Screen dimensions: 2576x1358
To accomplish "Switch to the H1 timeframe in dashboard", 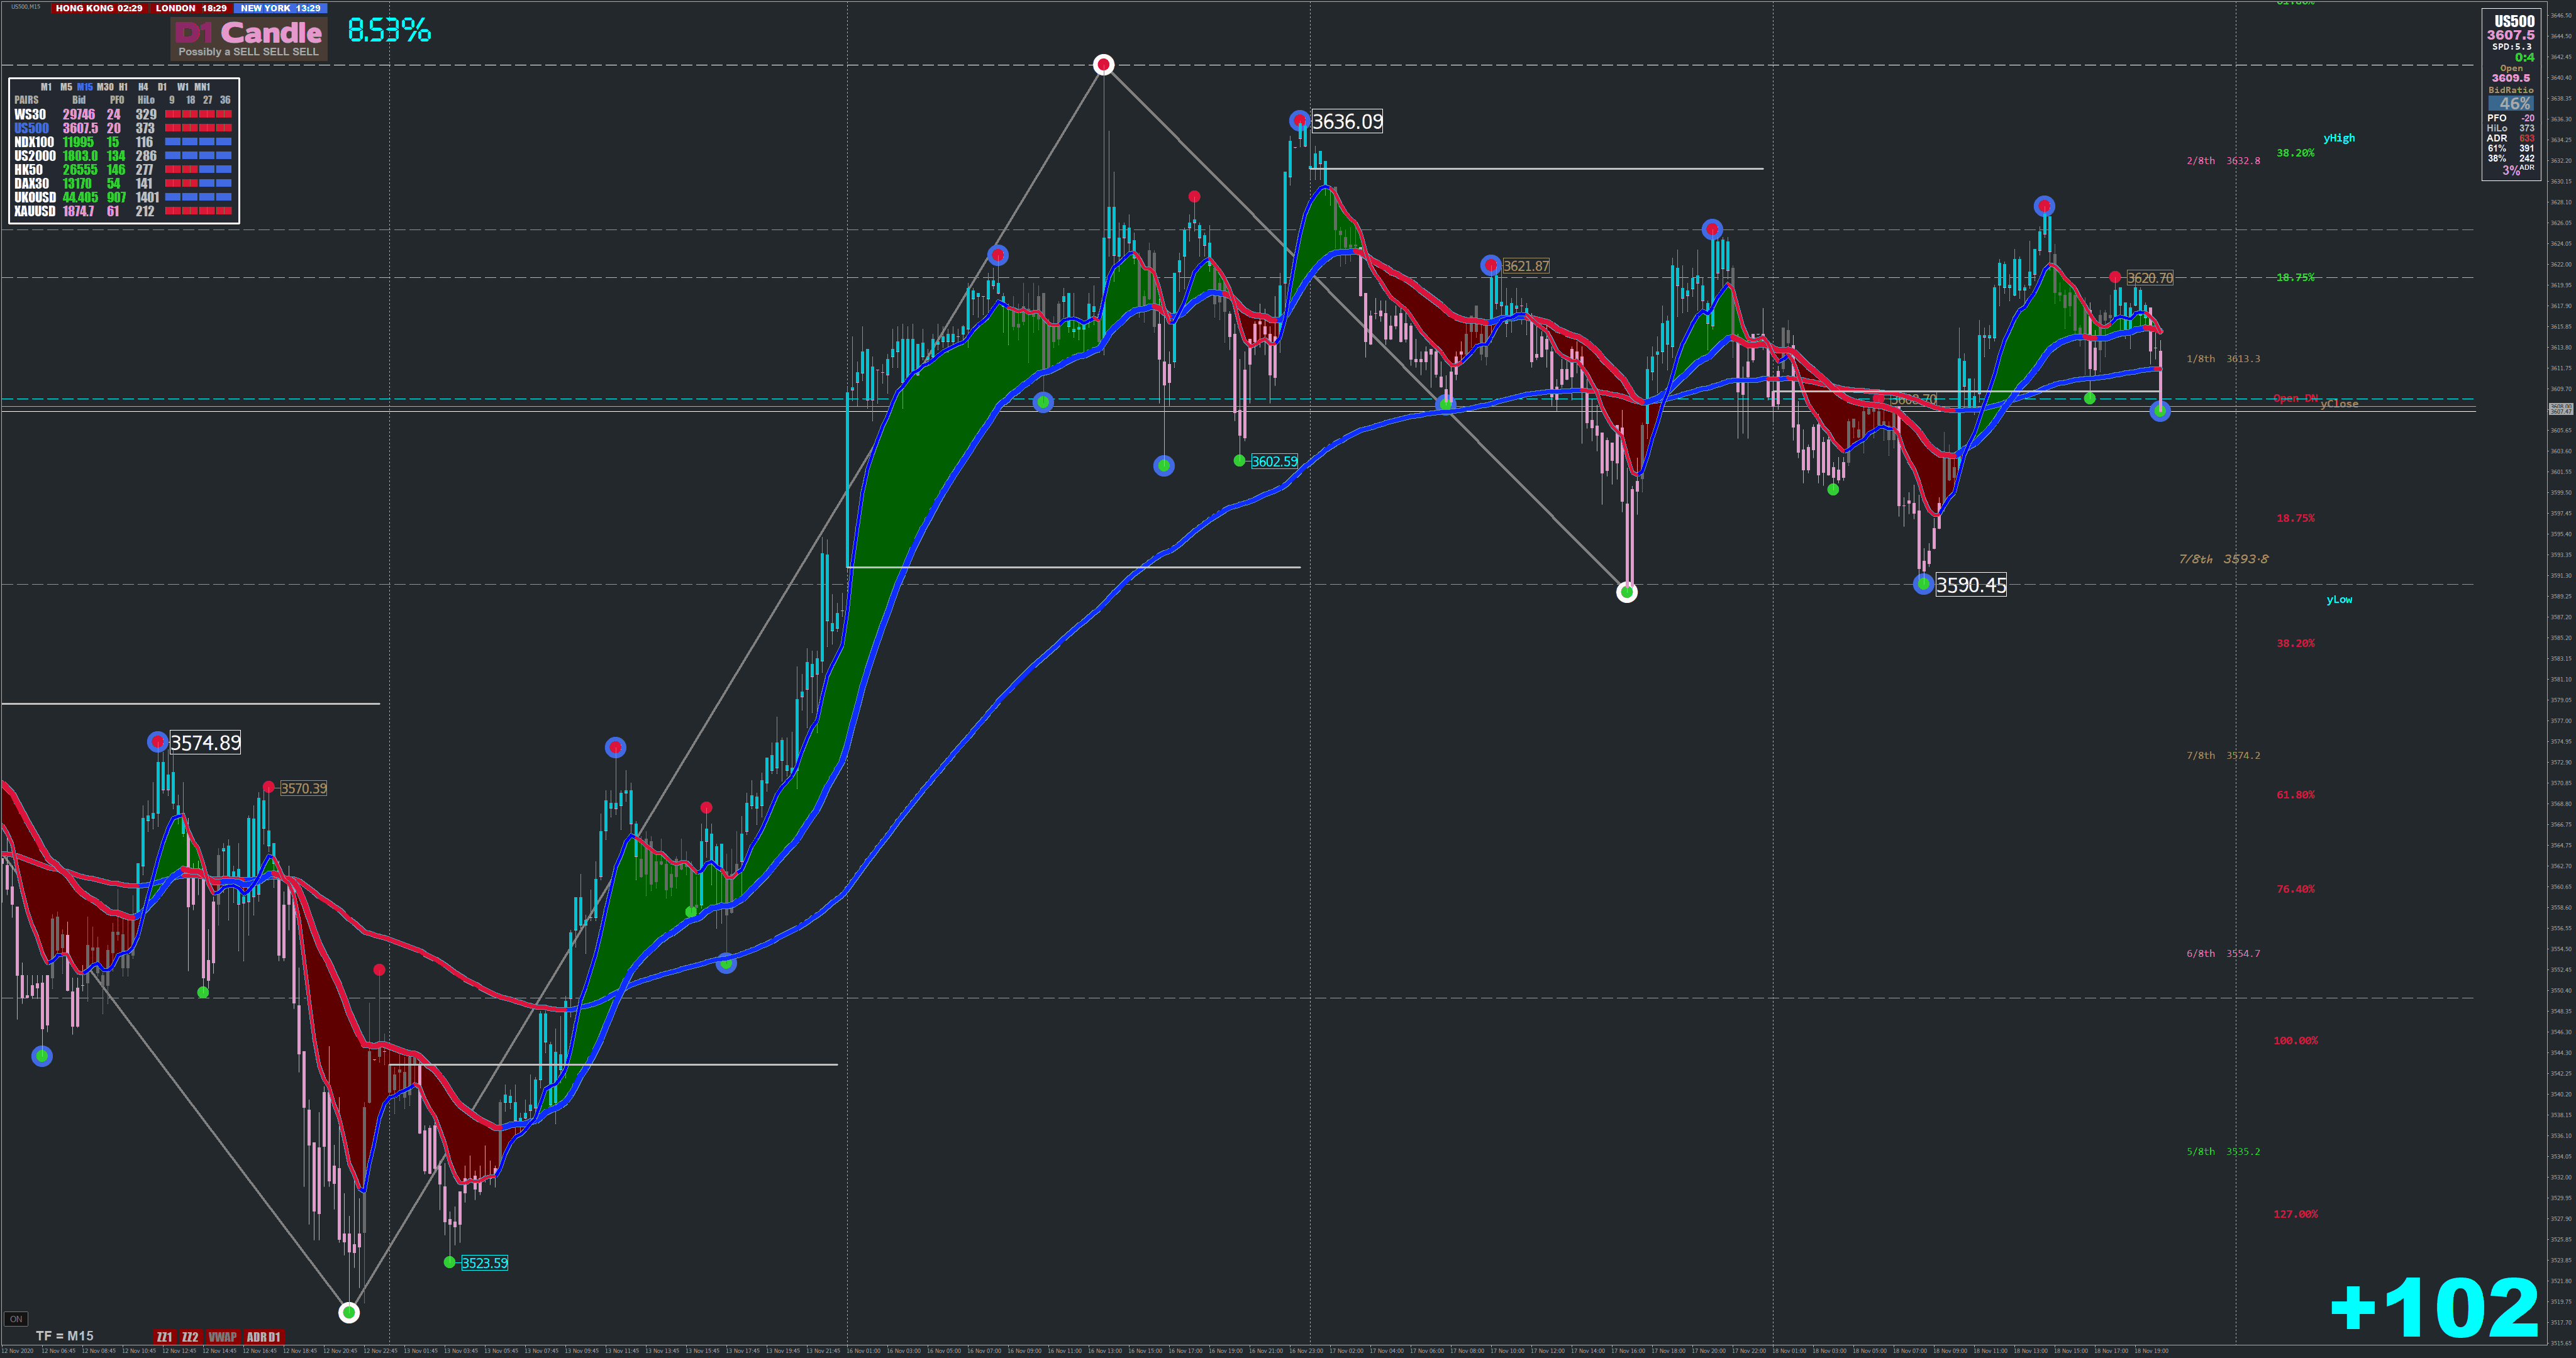I will pyautogui.click(x=123, y=87).
